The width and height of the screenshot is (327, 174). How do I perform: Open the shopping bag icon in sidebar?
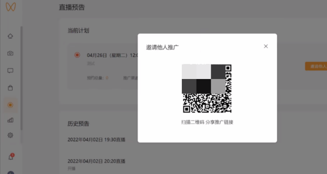[x=10, y=88]
